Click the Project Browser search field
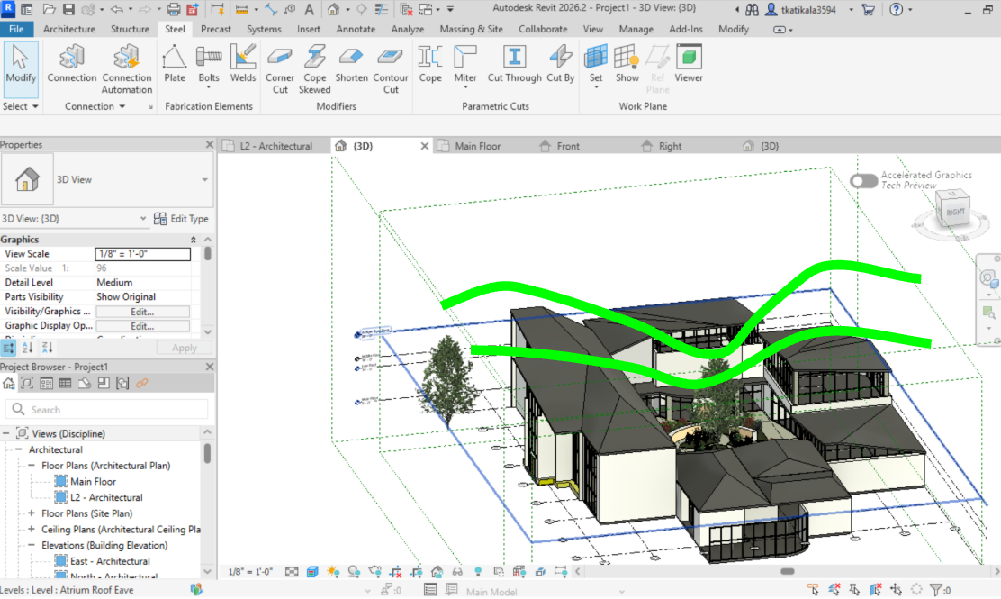The width and height of the screenshot is (1001, 599). click(x=106, y=409)
